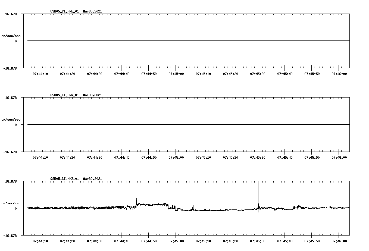Screen dimensions: 369x251
Task: Click the flat HNN waveform trace
Action: pos(177,124)
